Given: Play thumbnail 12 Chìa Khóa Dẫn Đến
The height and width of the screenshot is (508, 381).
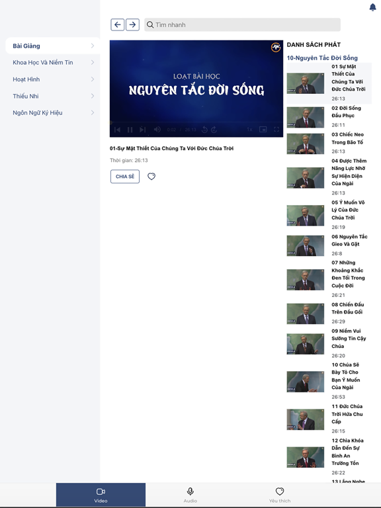Looking at the screenshot, I should click(305, 458).
